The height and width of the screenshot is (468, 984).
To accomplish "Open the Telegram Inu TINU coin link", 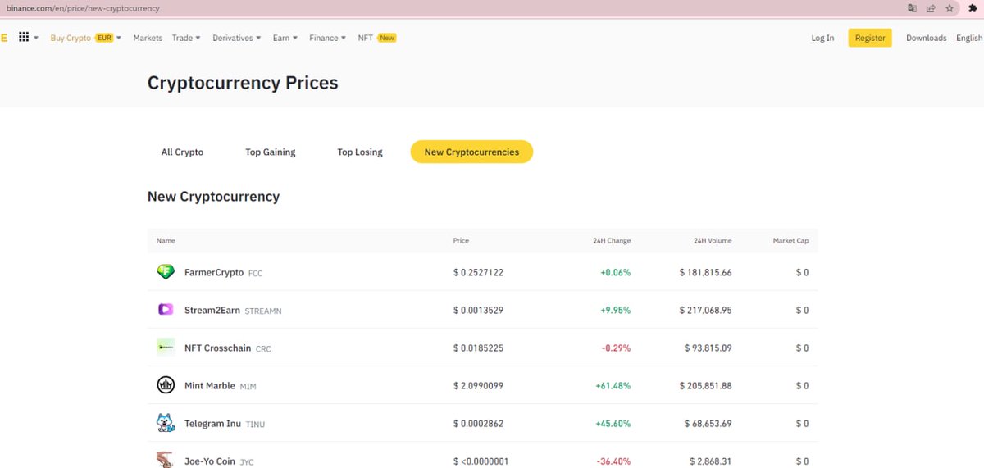I will (x=225, y=423).
